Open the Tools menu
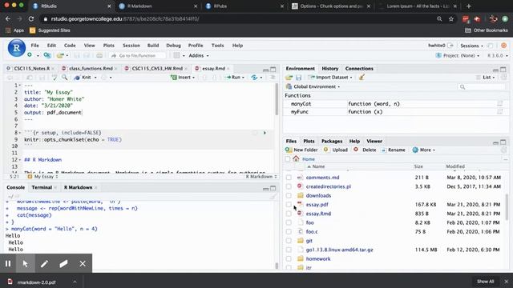Screen dimensions: 513x288 coord(217,46)
